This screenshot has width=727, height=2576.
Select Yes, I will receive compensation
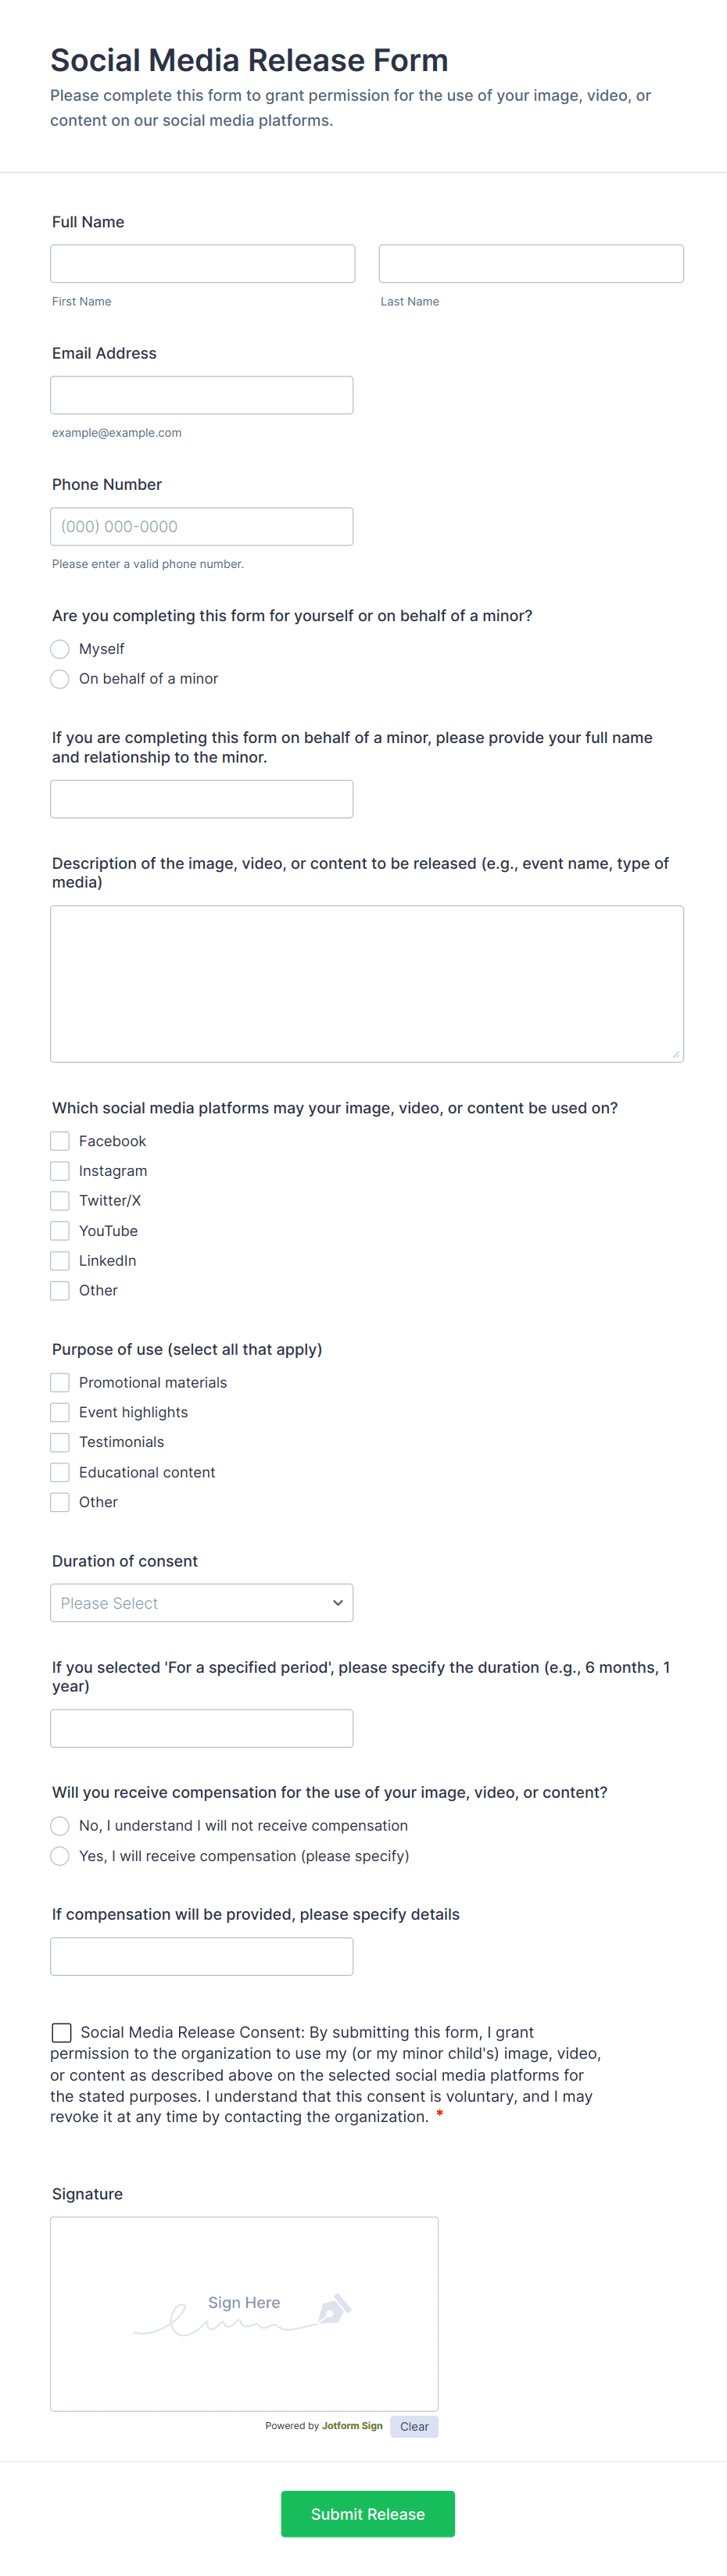pos(60,1856)
